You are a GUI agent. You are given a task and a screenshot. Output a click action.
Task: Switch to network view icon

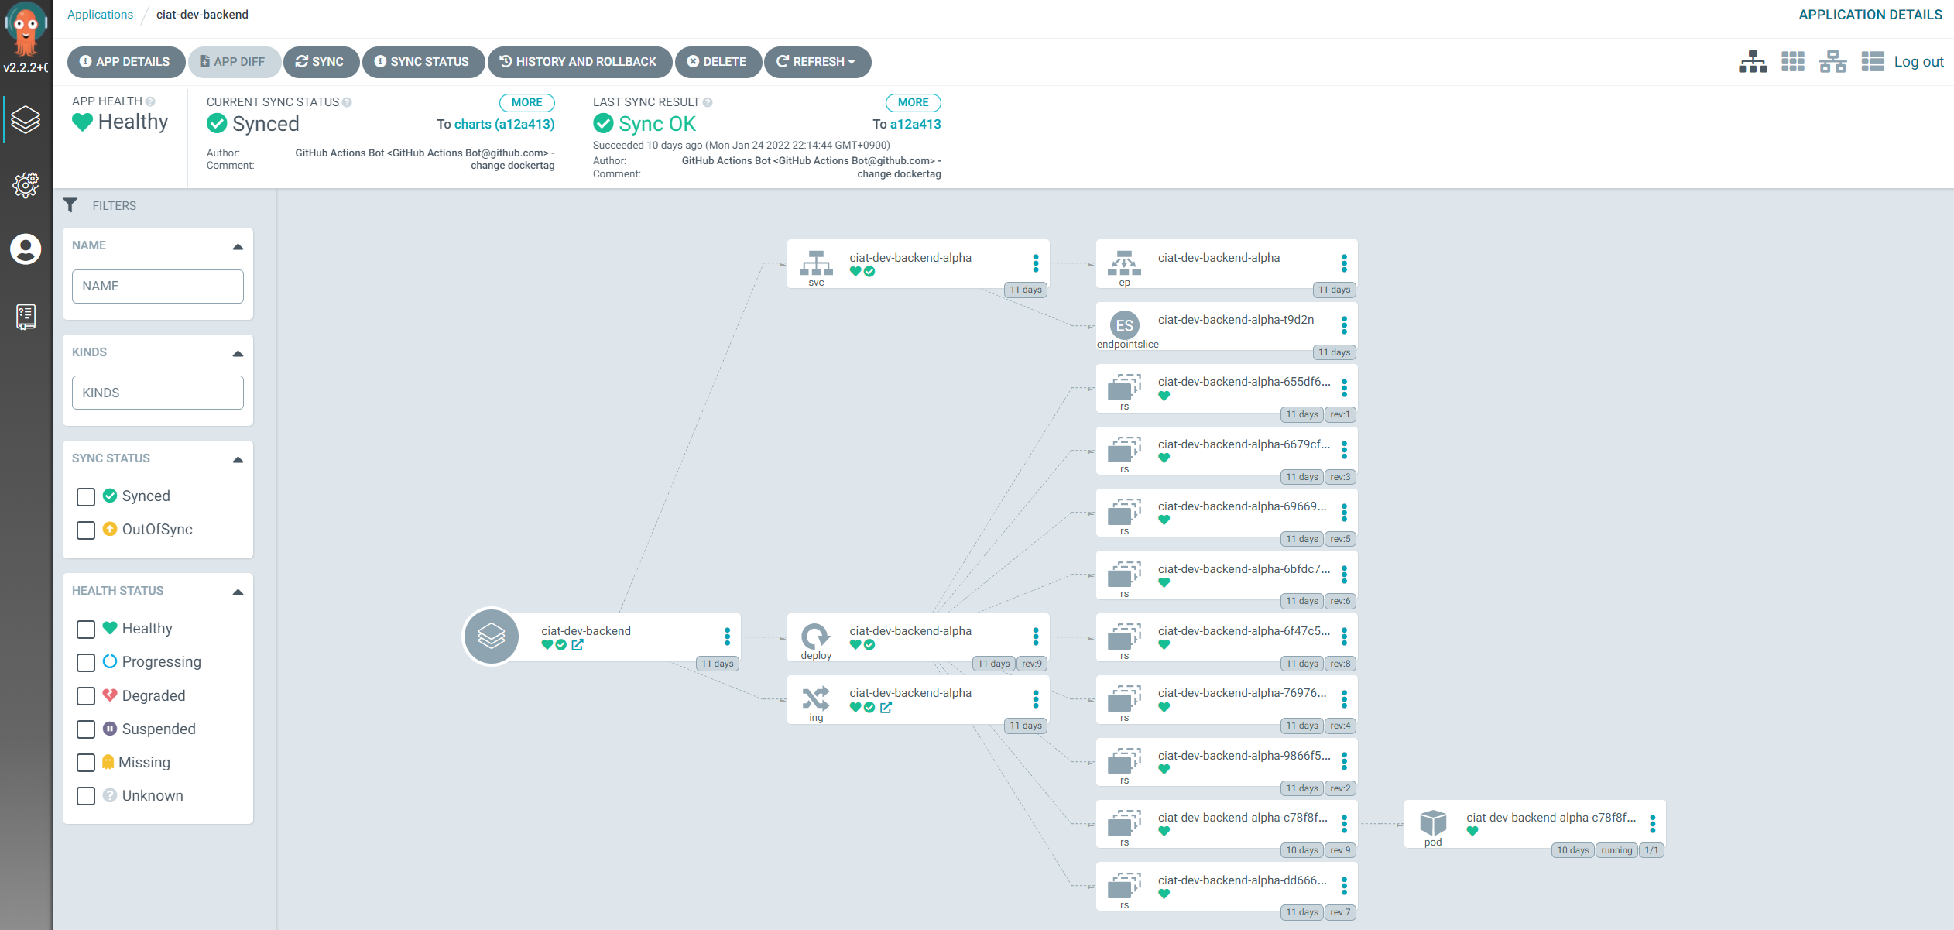click(1832, 62)
